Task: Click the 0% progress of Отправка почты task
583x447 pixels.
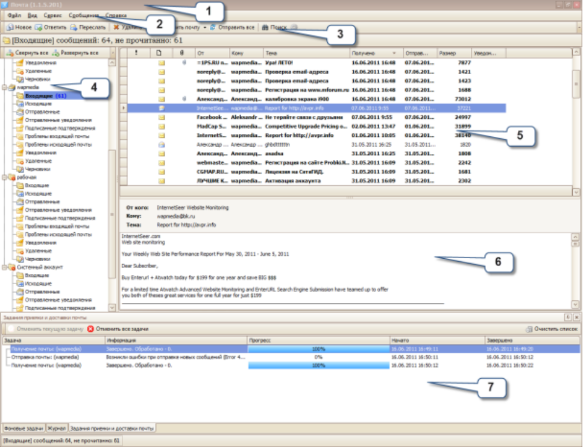Action: point(319,357)
